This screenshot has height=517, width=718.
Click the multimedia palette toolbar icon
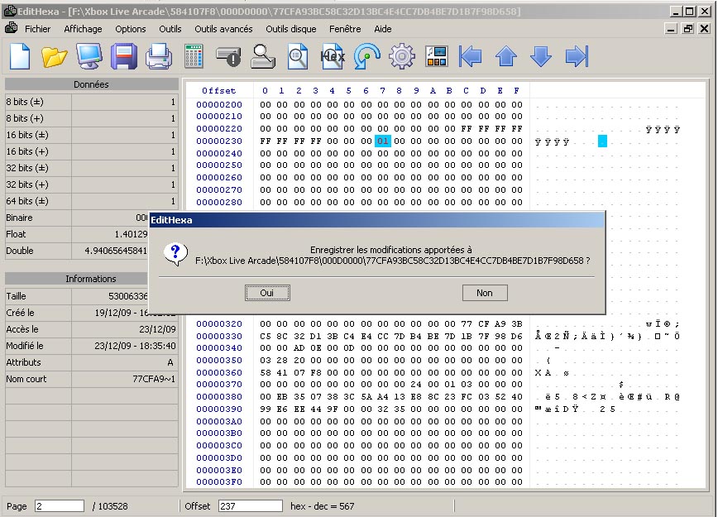pos(437,56)
